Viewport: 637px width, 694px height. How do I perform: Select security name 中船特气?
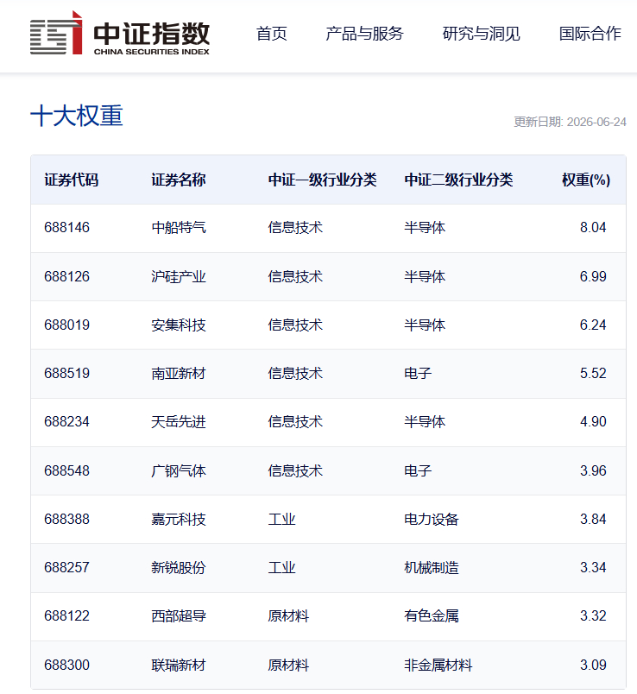click(x=179, y=228)
